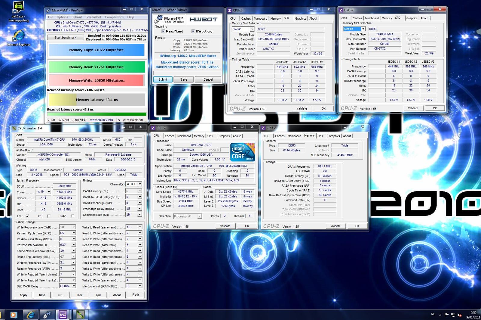The image size is (481, 320).
Task: Uncheck the EIST checkbox in CPU-Tweaker
Action: pyautogui.click(x=27, y=216)
